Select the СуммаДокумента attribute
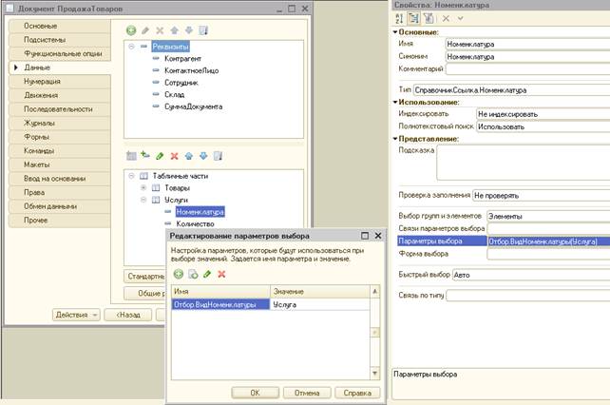This screenshot has height=405, width=610. 193,106
